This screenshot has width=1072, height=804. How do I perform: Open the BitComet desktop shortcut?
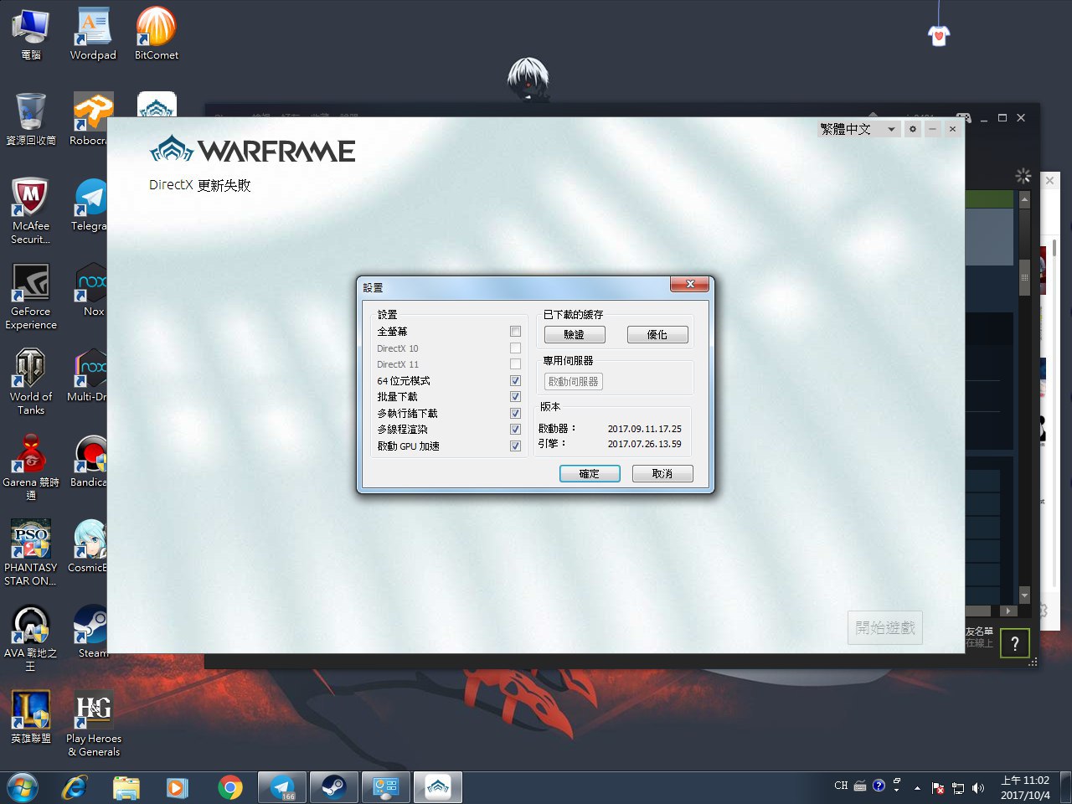click(x=156, y=32)
